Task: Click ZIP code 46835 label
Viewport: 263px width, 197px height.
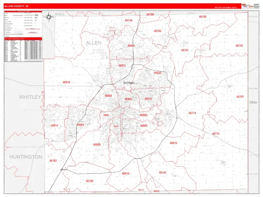Action: 157,73
